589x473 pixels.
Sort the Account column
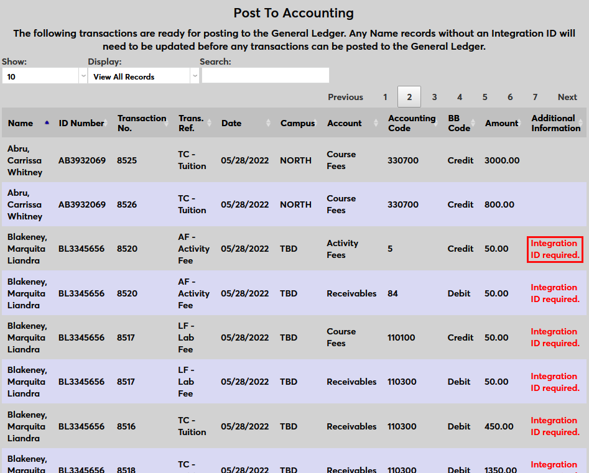pos(376,123)
